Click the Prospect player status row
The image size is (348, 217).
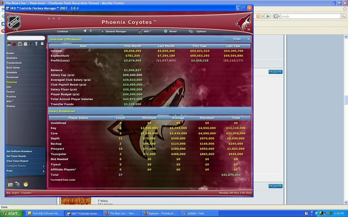coord(150,149)
